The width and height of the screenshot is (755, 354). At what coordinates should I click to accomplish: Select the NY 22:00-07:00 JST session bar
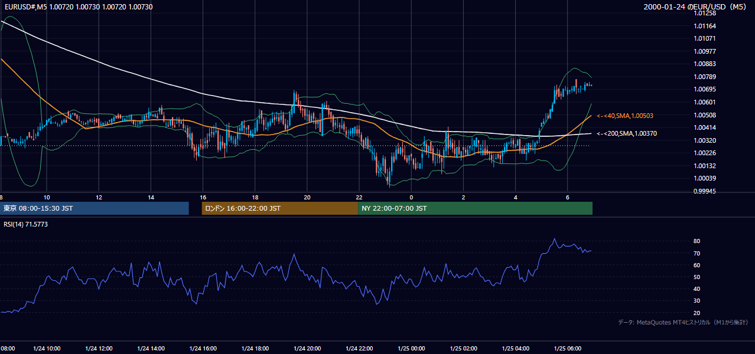click(475, 208)
